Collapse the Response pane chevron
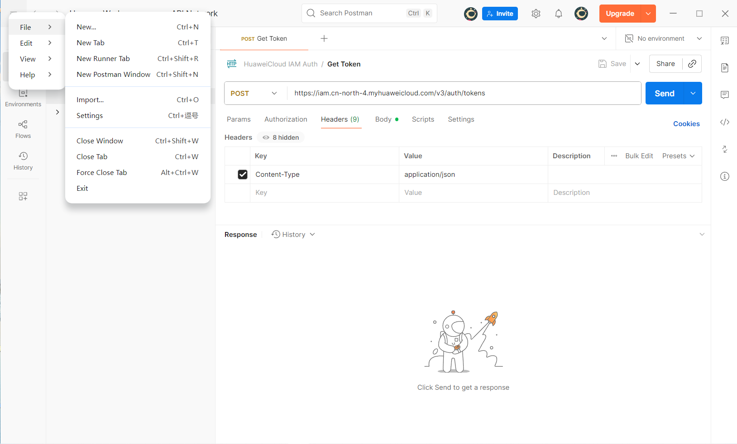This screenshot has width=737, height=444. 702,234
